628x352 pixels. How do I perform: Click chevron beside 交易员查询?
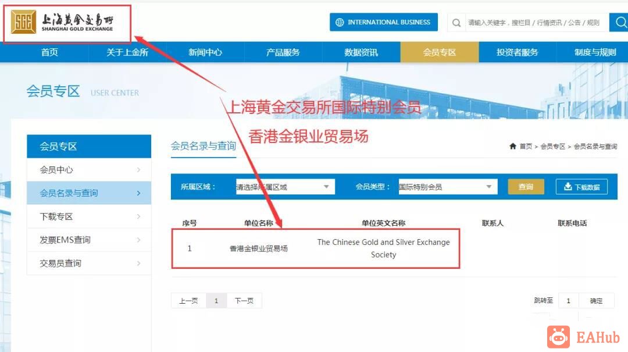tap(138, 263)
